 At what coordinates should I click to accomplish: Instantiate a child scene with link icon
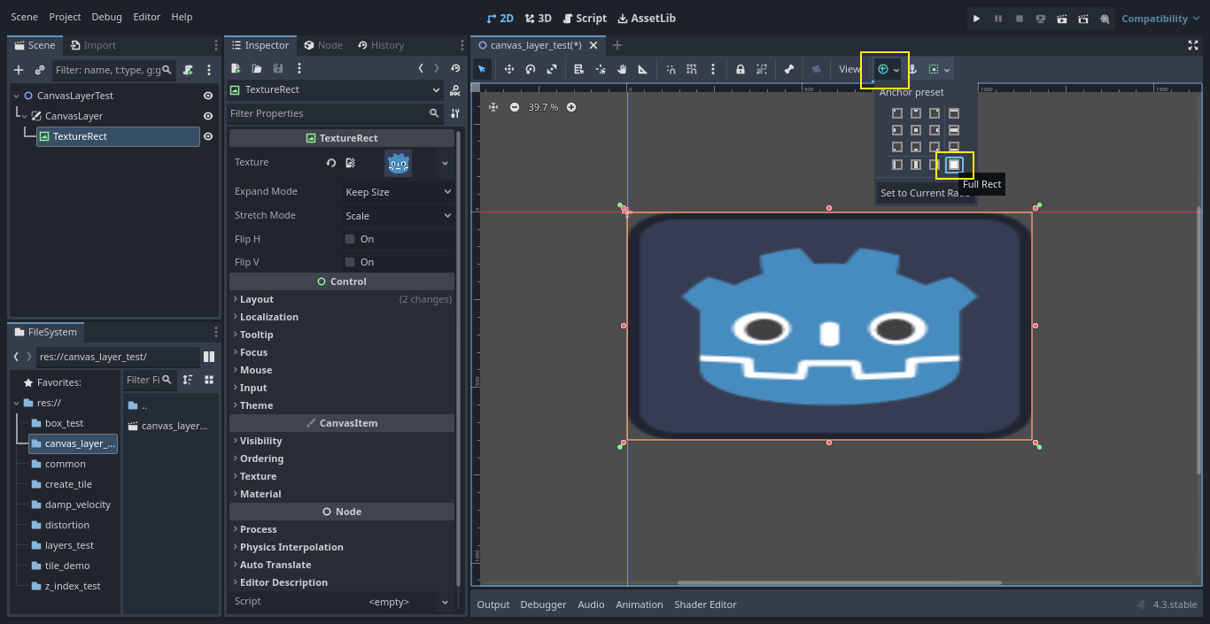[40, 70]
